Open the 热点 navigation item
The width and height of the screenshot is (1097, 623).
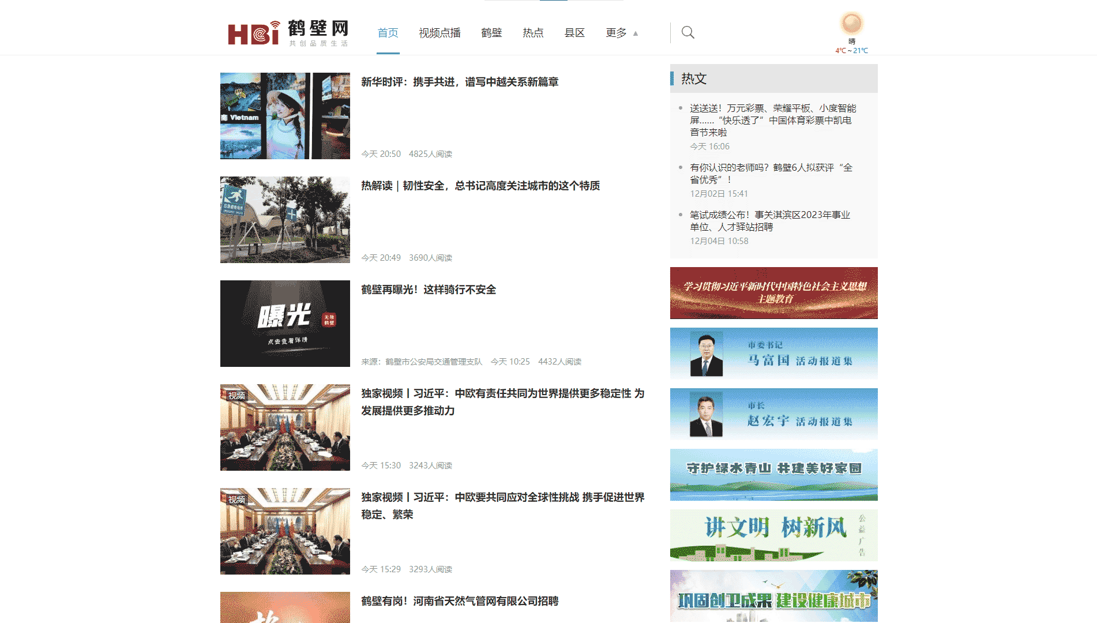[533, 33]
